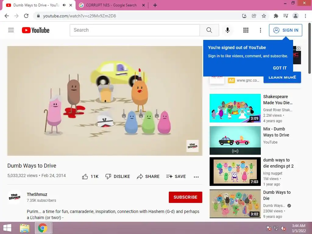Install app from address bar icon
Screen dimensions: 312x234
coord(244,16)
